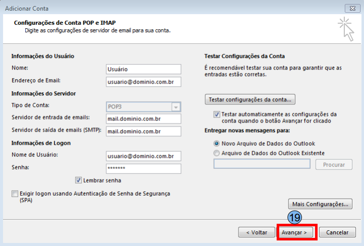The image size is (364, 246).
Task: Focus the Nome de Usuário field
Action: pos(143,156)
